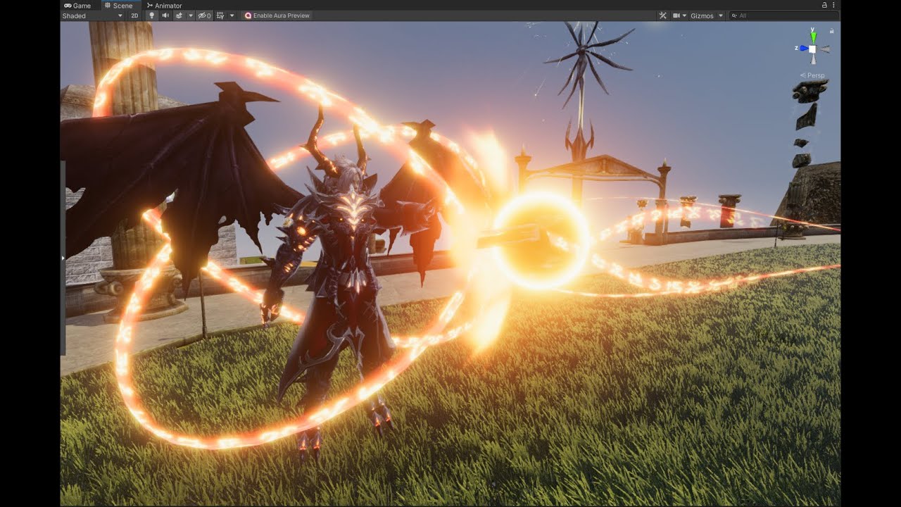Screen dimensions: 901x507
Task: Toggle the scene grid icon
Action: coord(220,15)
